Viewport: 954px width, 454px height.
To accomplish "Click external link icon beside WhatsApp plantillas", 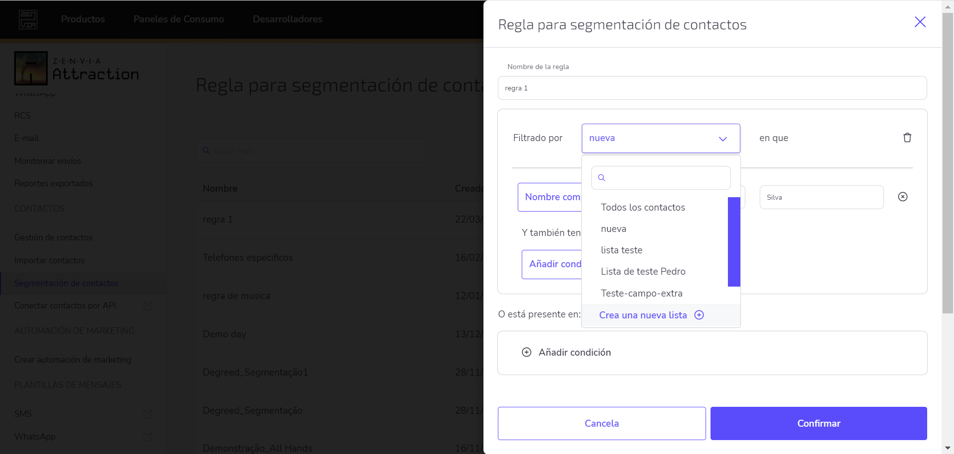I will pyautogui.click(x=148, y=437).
